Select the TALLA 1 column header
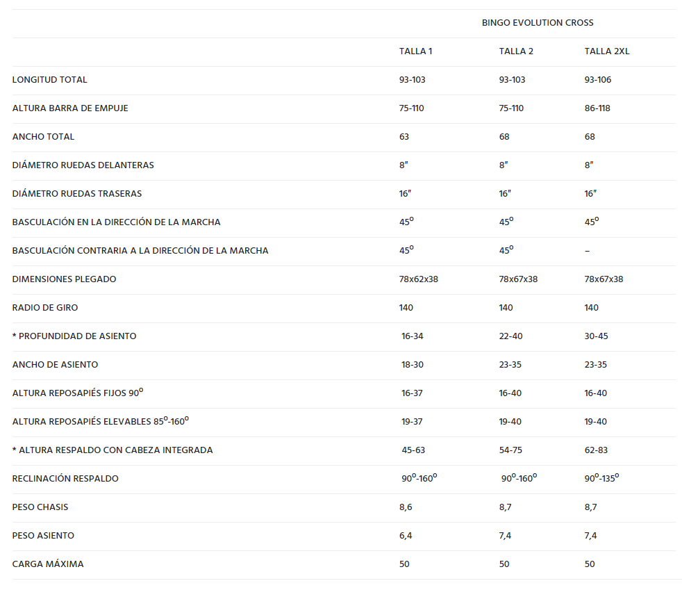Image resolution: width=682 pixels, height=590 pixels. pos(416,51)
